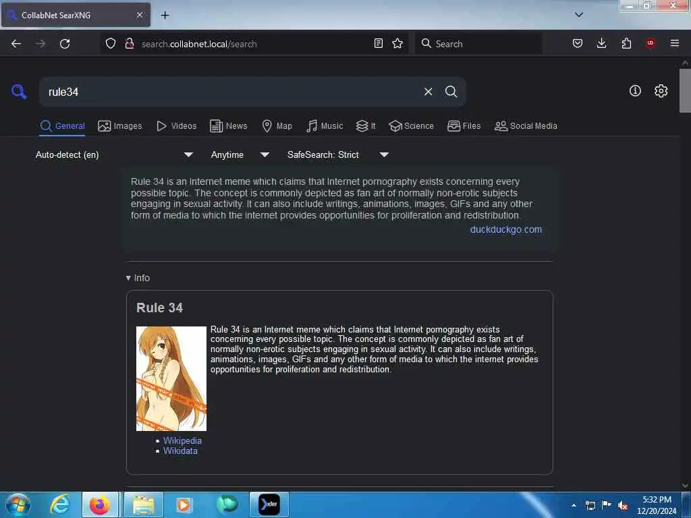Open the Auto-detect (en) language dropdown

(114, 154)
